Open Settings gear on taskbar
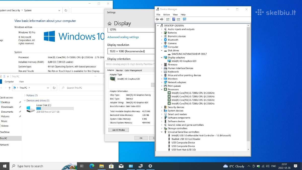This screenshot has height=170, width=302. (x=150, y=166)
